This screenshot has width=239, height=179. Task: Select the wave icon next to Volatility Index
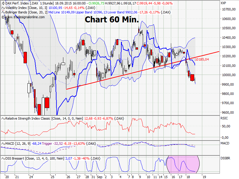(2, 8)
